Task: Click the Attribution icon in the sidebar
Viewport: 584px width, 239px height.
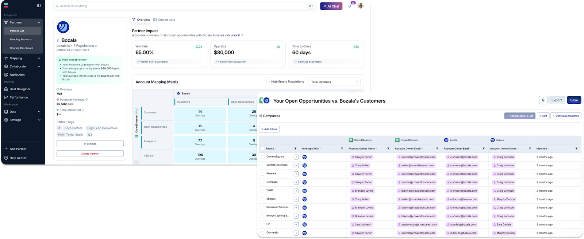Action: point(6,75)
